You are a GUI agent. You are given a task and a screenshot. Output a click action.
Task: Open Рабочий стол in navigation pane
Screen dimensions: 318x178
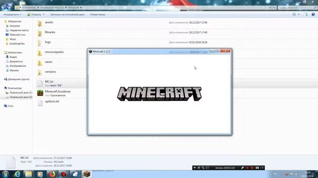17,35
